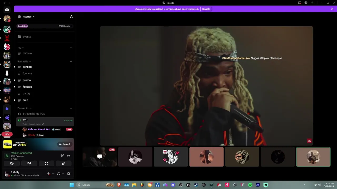
Task: Add a channel to the 773 category
Action: pos(71,48)
